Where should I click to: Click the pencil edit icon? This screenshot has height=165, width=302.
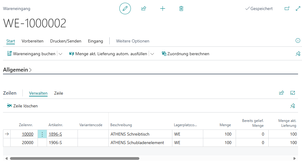point(125,8)
